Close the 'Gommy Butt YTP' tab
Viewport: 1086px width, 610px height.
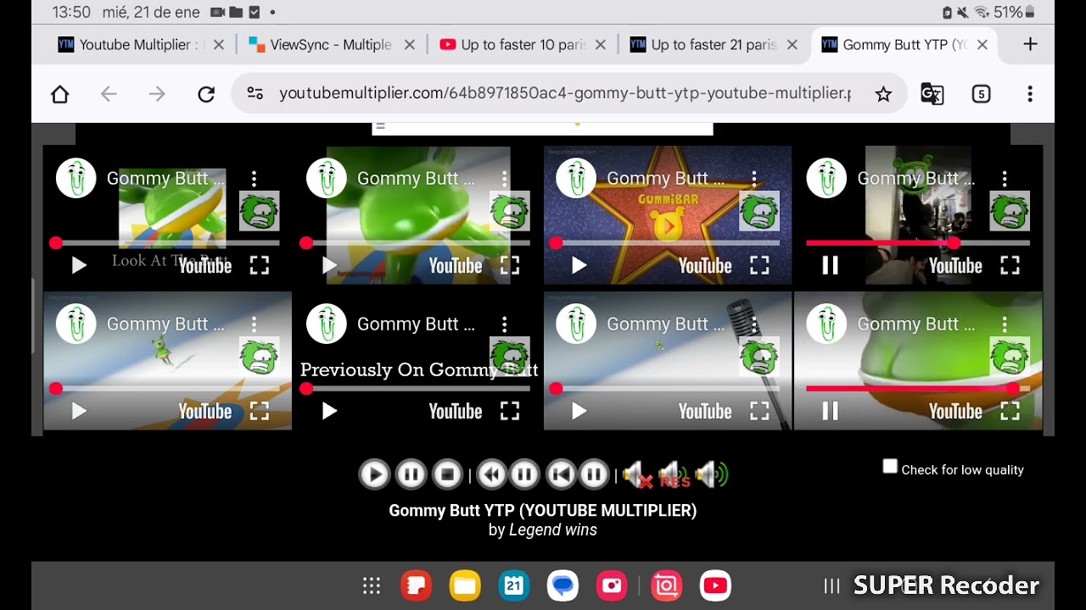(982, 45)
